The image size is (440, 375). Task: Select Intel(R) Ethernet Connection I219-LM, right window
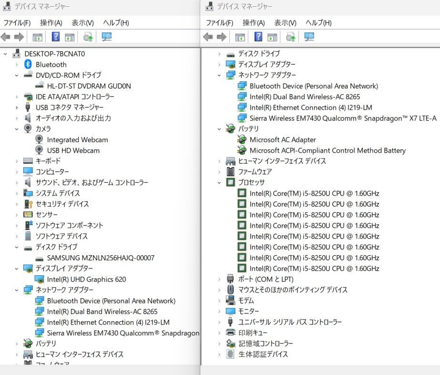tap(311, 107)
